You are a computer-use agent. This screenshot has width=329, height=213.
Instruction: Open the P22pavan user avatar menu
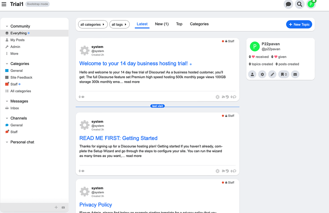point(311,4)
